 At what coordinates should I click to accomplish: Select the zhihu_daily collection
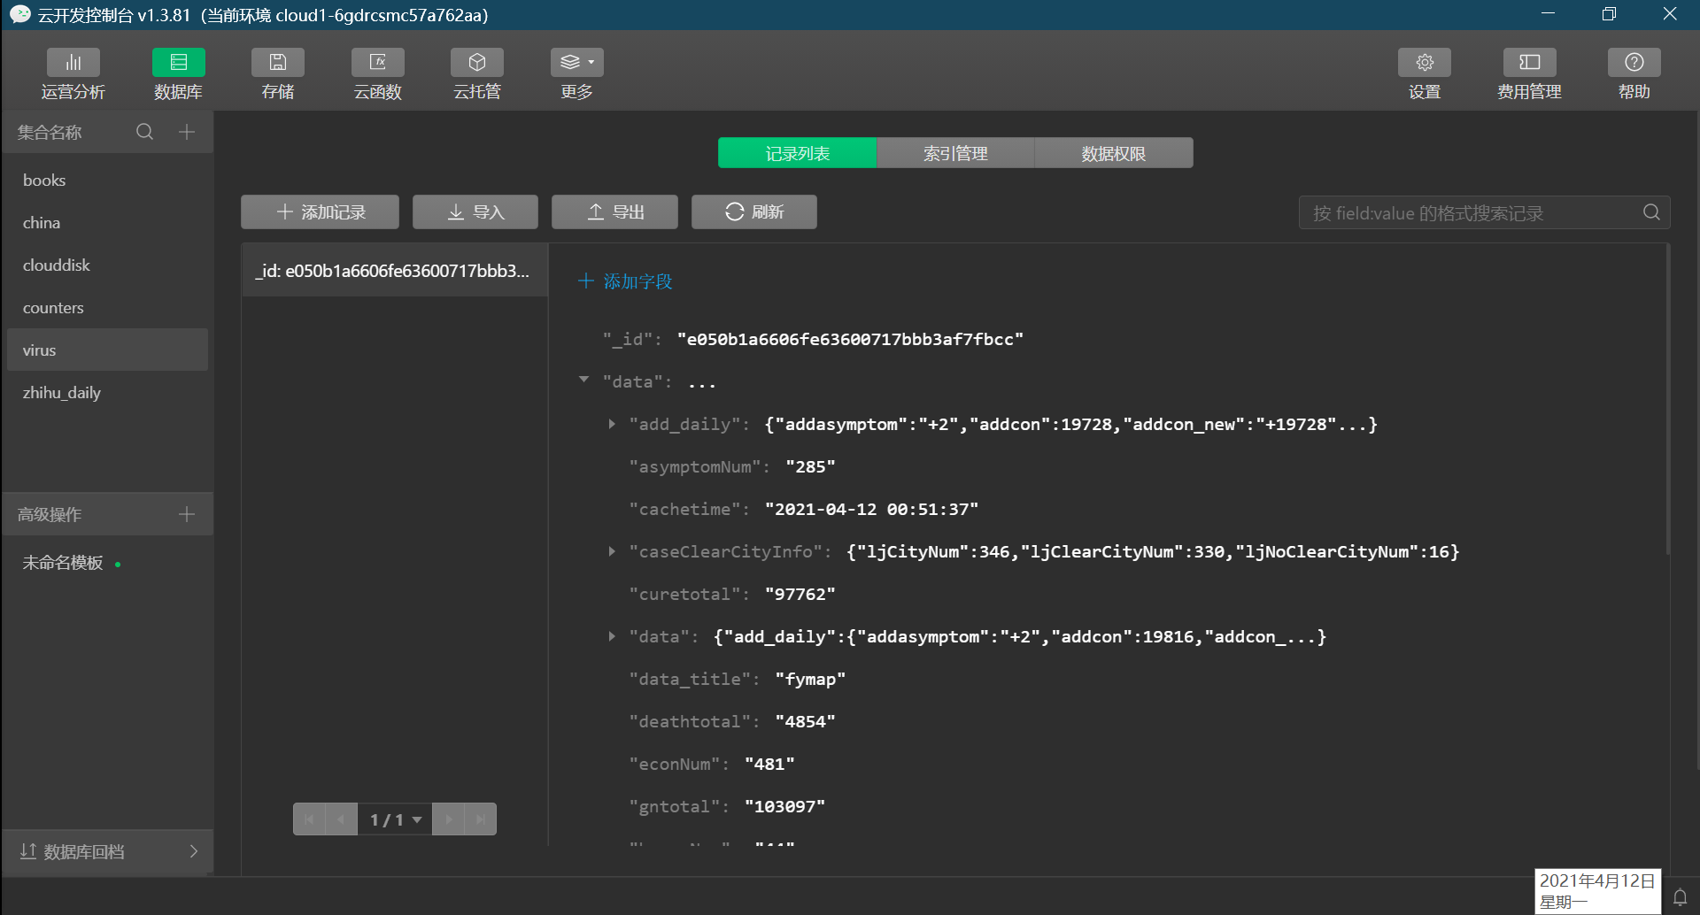[x=107, y=392]
